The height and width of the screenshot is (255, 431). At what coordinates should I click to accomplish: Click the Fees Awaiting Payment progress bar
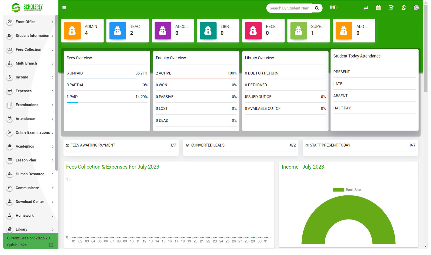coord(121,151)
